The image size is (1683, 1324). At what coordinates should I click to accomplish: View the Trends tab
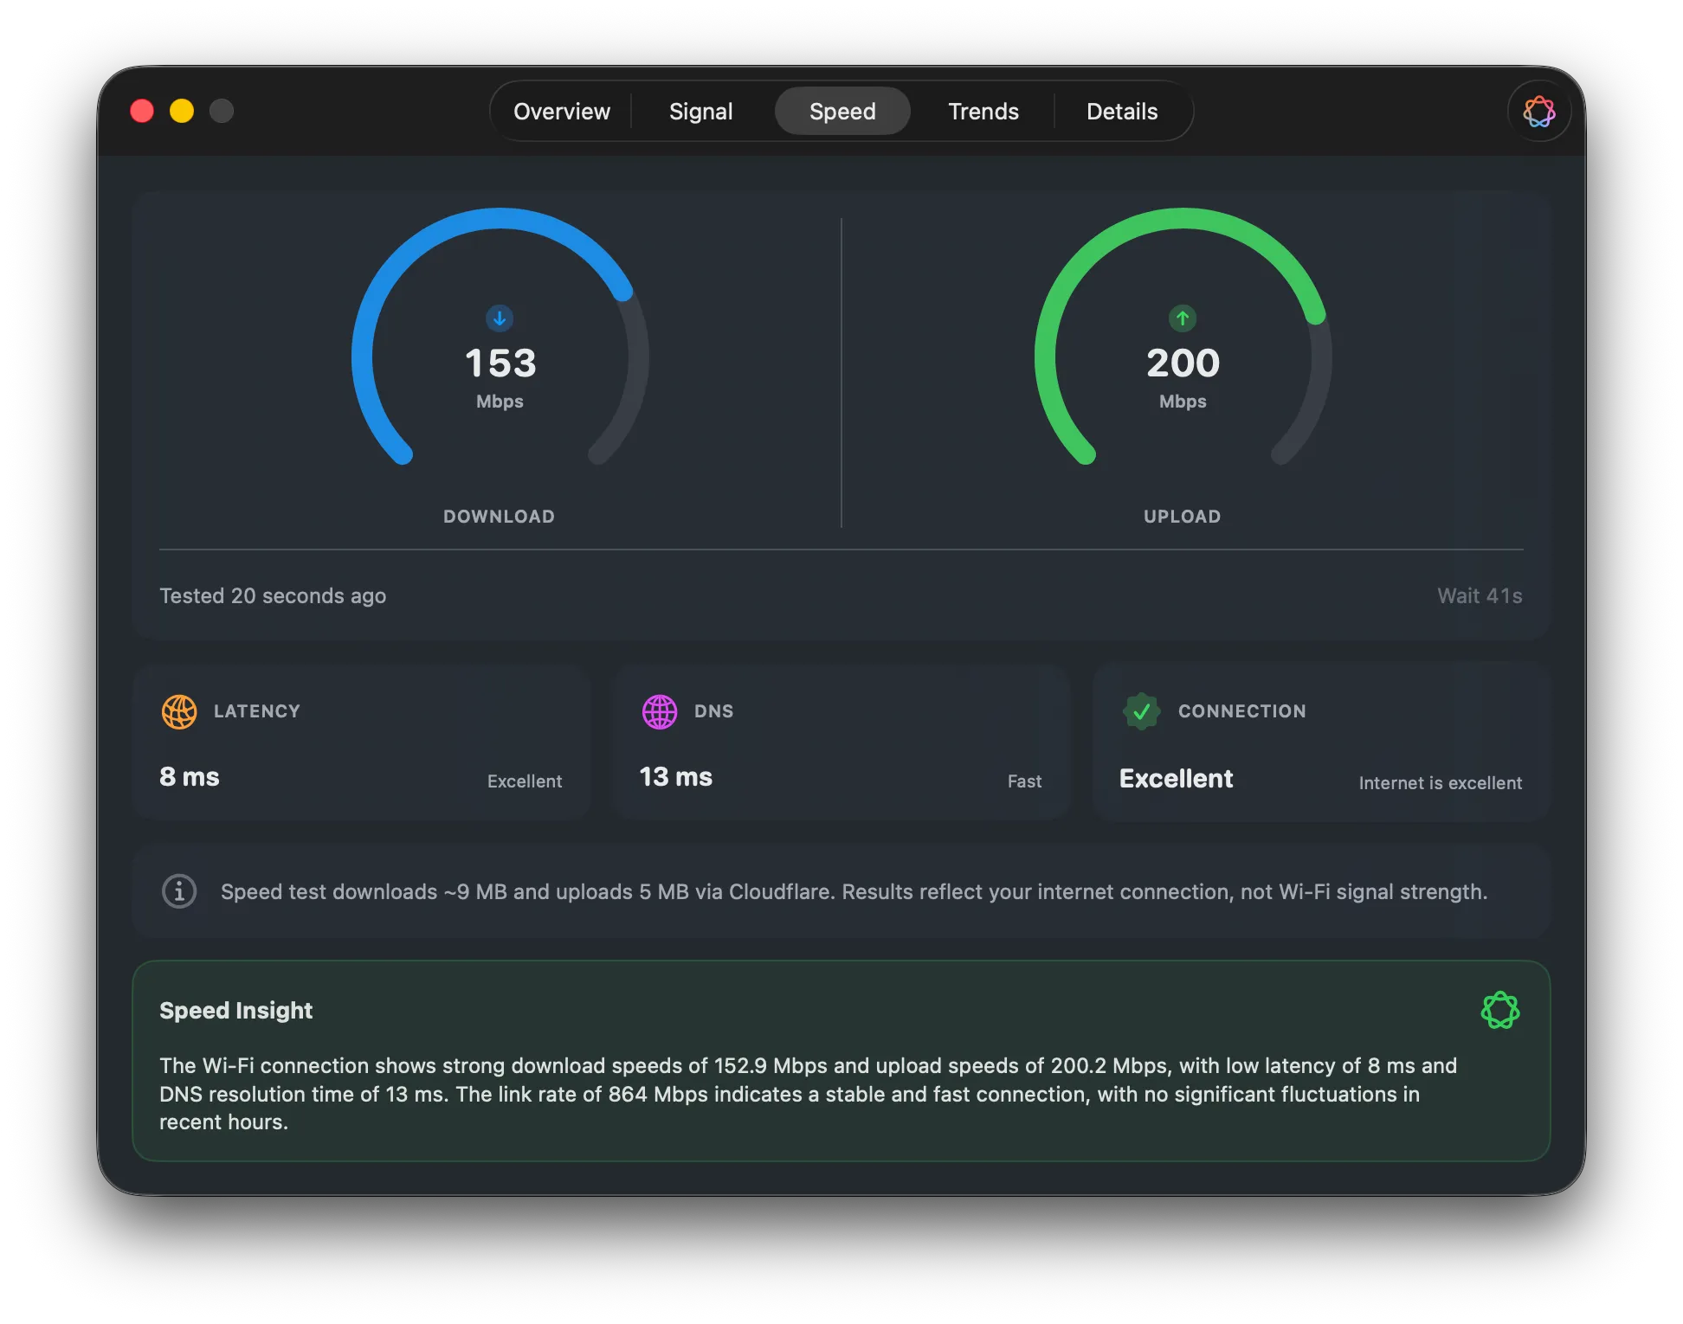(983, 111)
